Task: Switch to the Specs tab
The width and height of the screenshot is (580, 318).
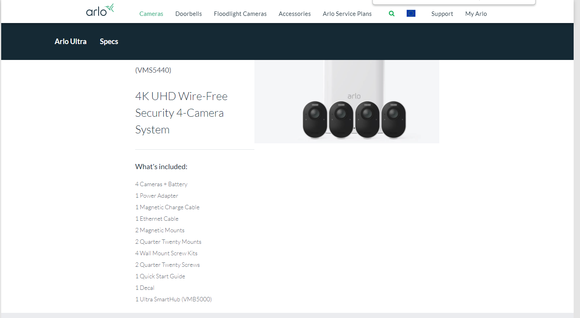Action: [x=109, y=41]
